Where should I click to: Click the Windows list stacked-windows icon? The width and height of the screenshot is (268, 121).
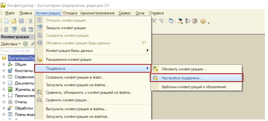[171, 21]
